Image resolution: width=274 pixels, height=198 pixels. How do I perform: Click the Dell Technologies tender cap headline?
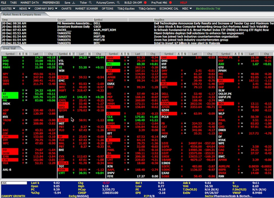(x=214, y=23)
